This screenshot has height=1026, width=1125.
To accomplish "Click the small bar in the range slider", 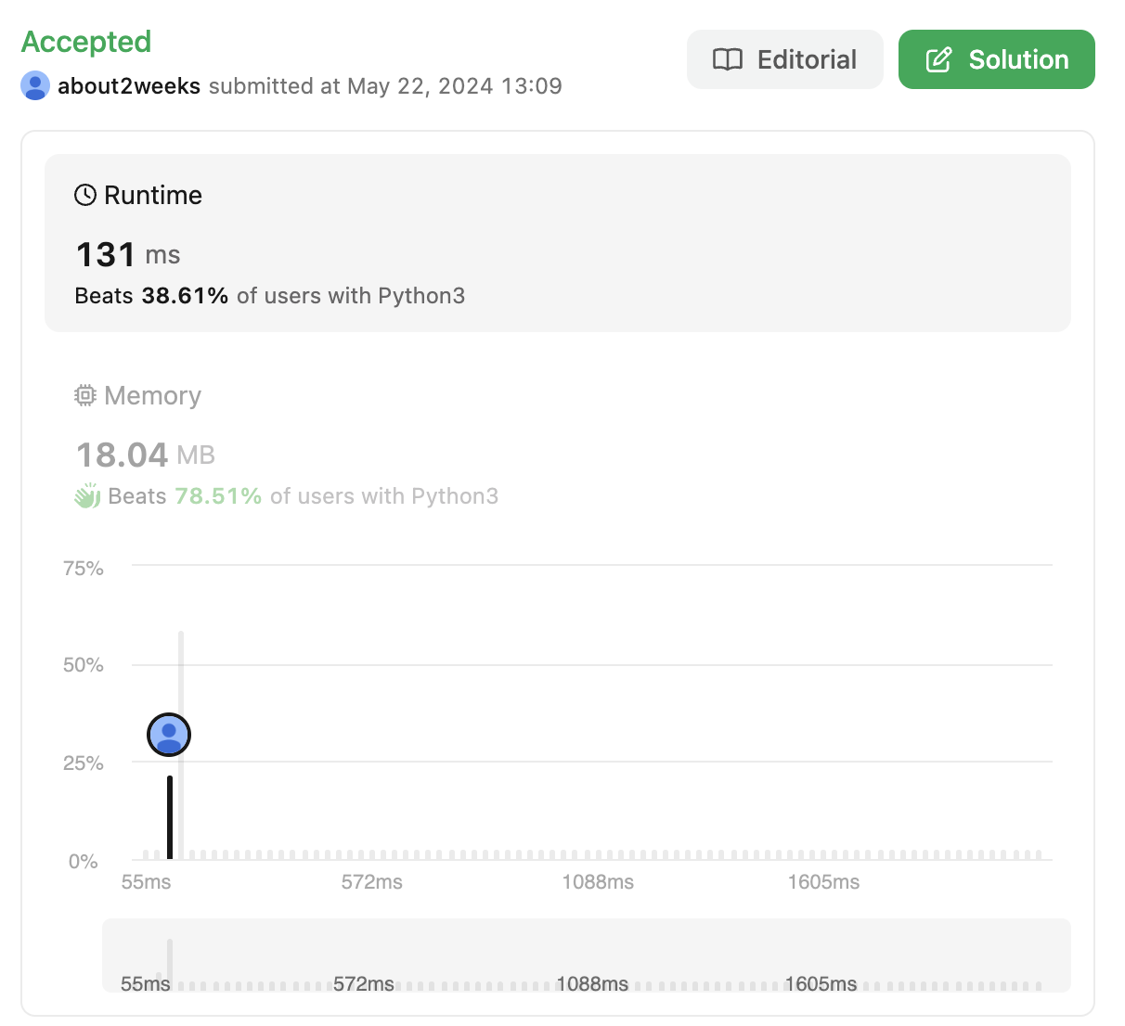I will (170, 963).
